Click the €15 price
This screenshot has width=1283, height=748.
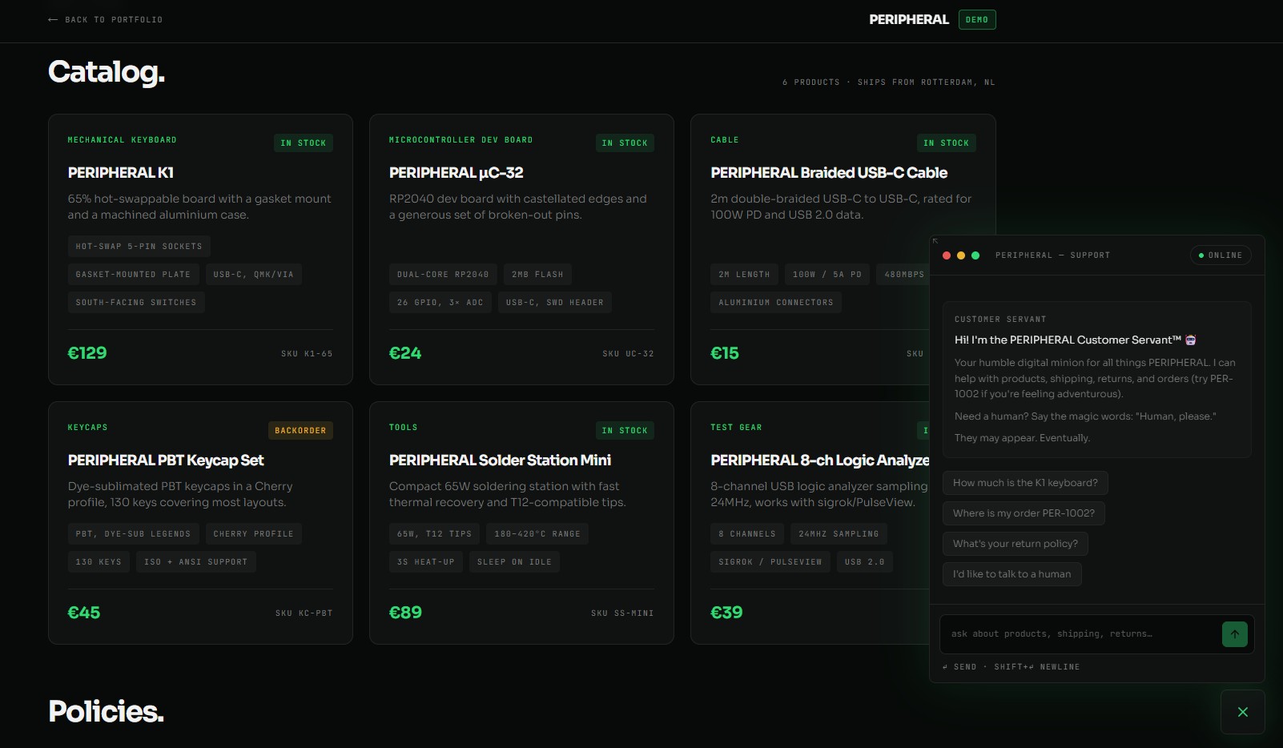coord(725,353)
